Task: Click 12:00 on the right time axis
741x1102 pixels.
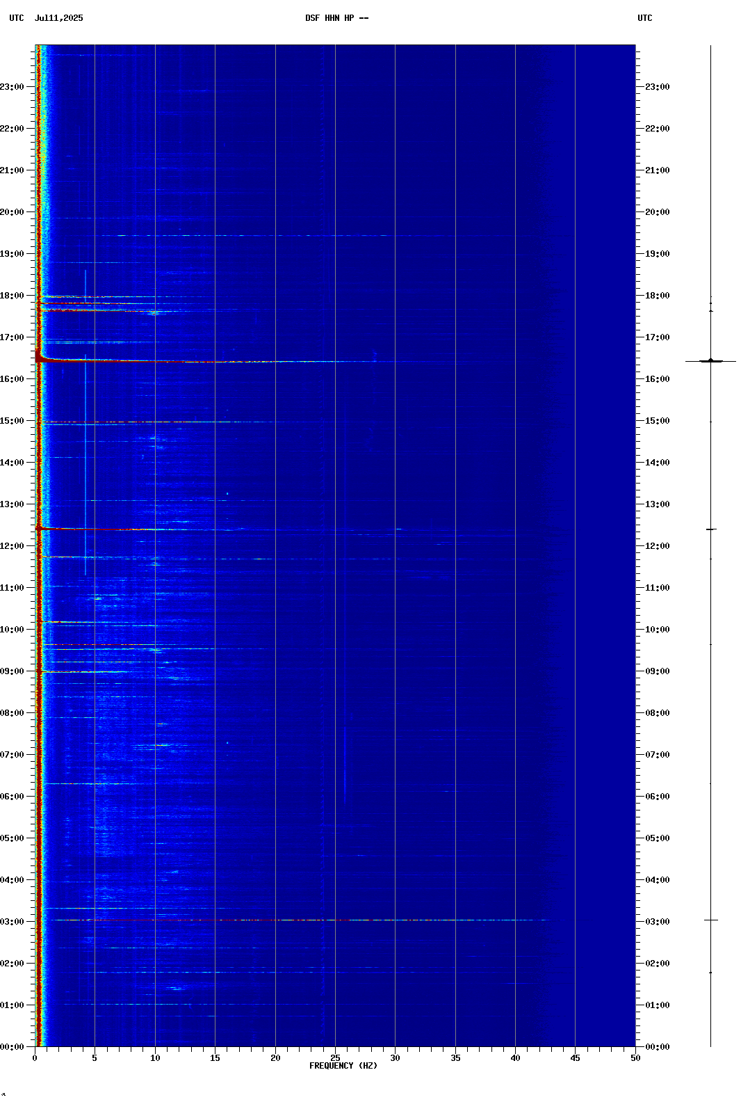Action: (x=658, y=546)
